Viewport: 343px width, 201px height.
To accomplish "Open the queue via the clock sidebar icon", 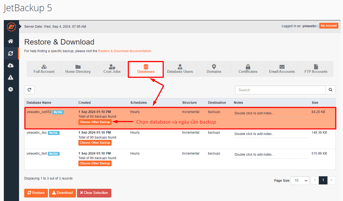I will point(11,89).
